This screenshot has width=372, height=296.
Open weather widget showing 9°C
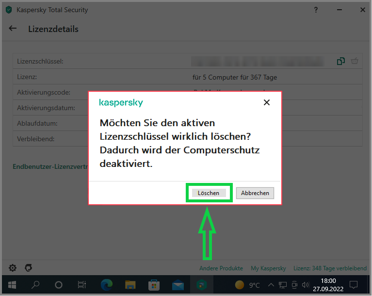pos(247,285)
